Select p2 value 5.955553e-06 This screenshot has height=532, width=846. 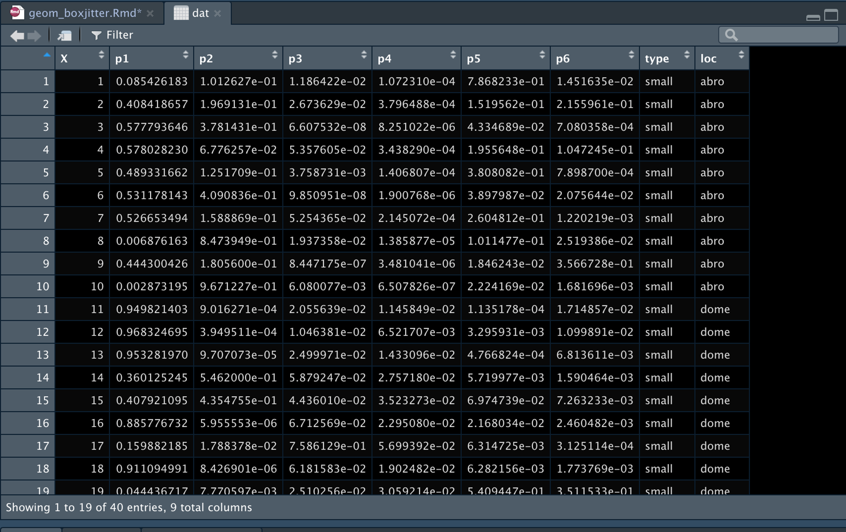[x=239, y=423]
